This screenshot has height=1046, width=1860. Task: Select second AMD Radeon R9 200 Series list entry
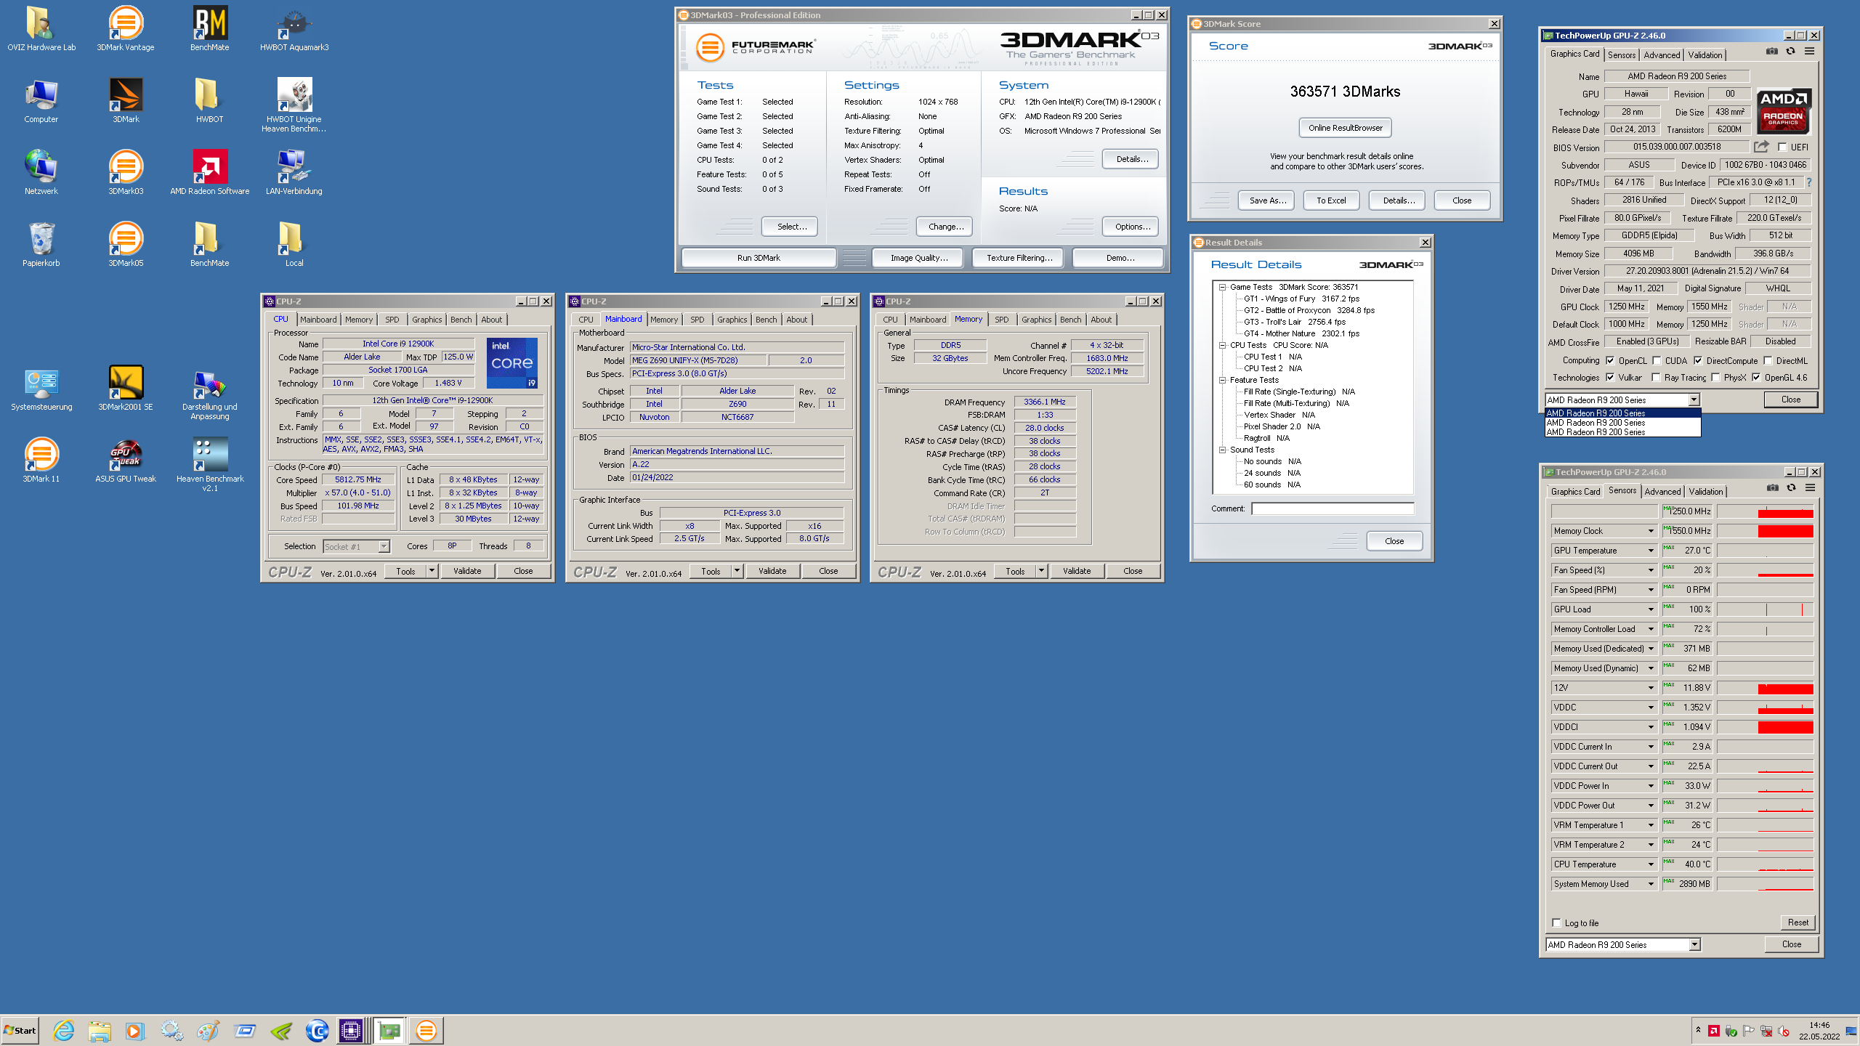1623,423
